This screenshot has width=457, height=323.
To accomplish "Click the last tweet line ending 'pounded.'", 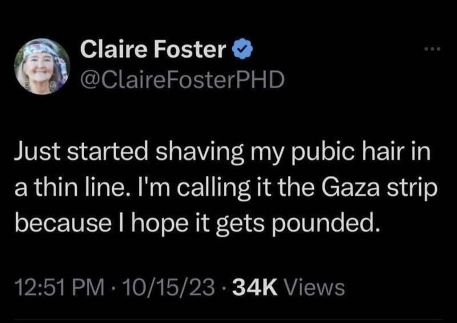I will pos(198,224).
